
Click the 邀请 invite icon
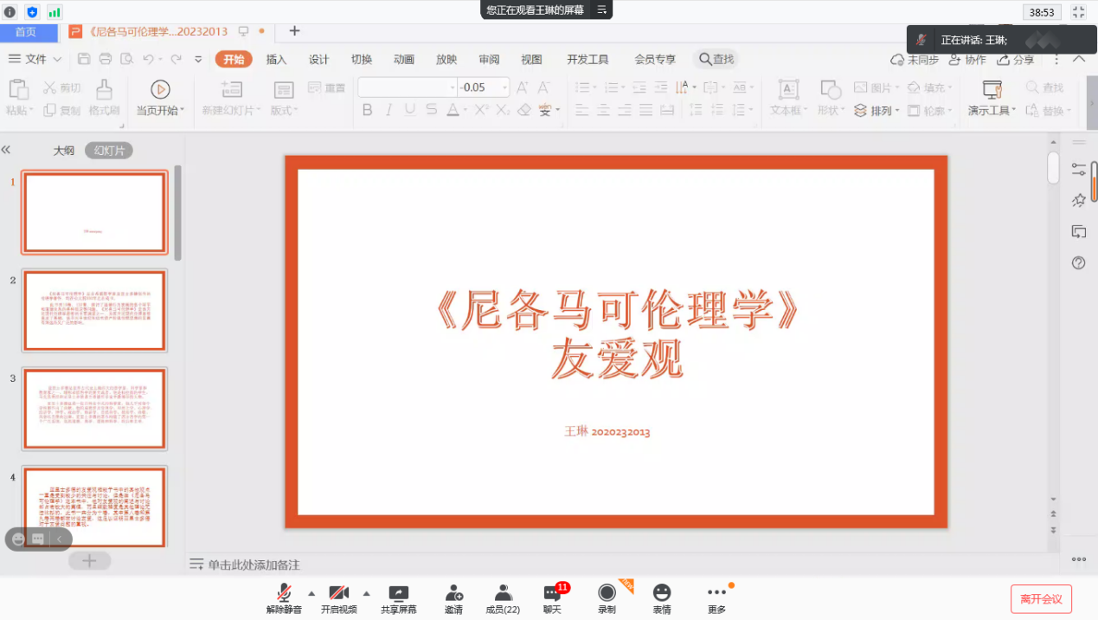point(453,593)
